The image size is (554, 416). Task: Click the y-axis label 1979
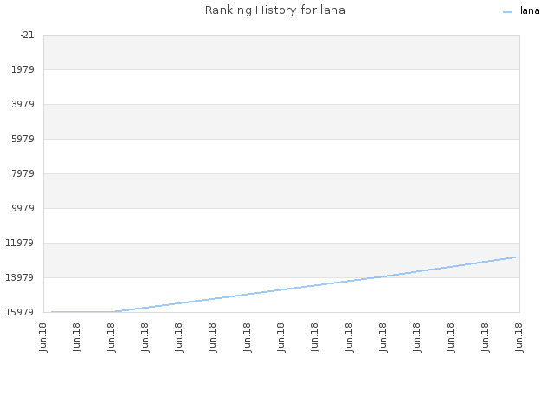(23, 69)
